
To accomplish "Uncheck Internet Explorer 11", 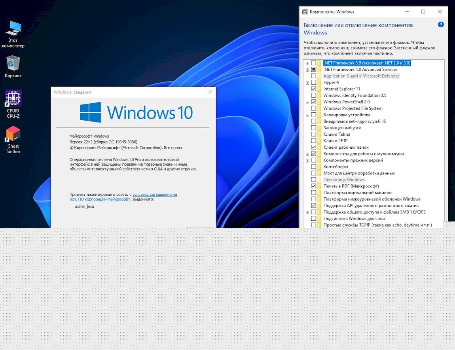I will (x=314, y=89).
